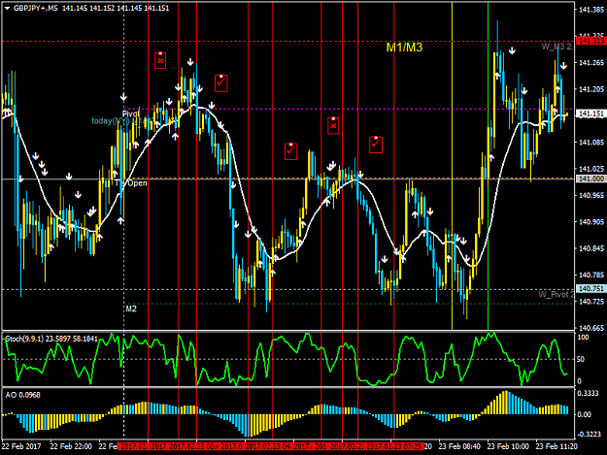Click the Stochastic scale value 100
607x455 pixels.
coord(583,337)
